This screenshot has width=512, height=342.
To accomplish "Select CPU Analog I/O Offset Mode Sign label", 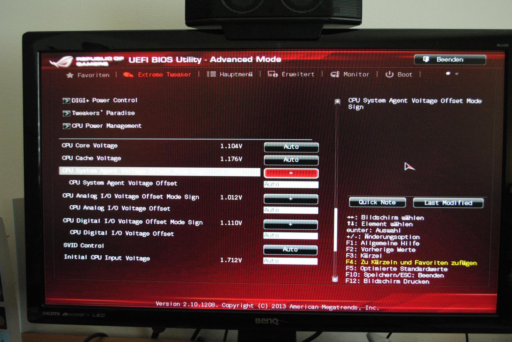I will [131, 196].
